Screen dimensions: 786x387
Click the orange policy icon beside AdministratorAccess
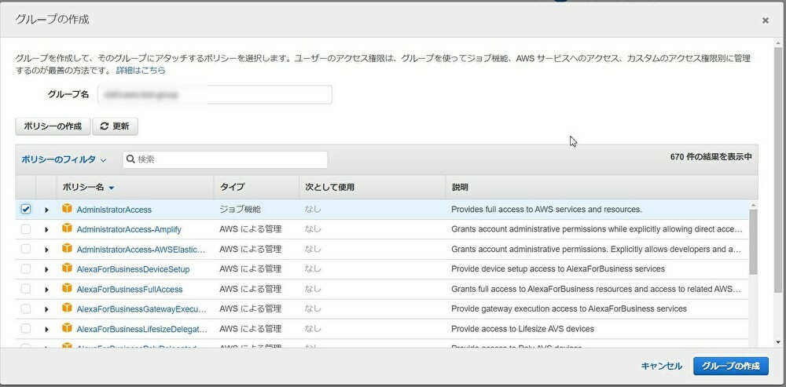(67, 209)
